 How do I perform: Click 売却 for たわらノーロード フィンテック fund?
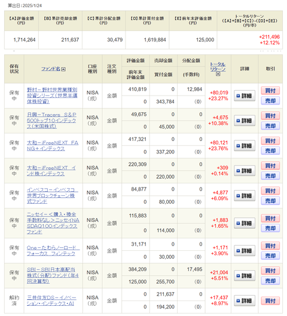point(270,256)
